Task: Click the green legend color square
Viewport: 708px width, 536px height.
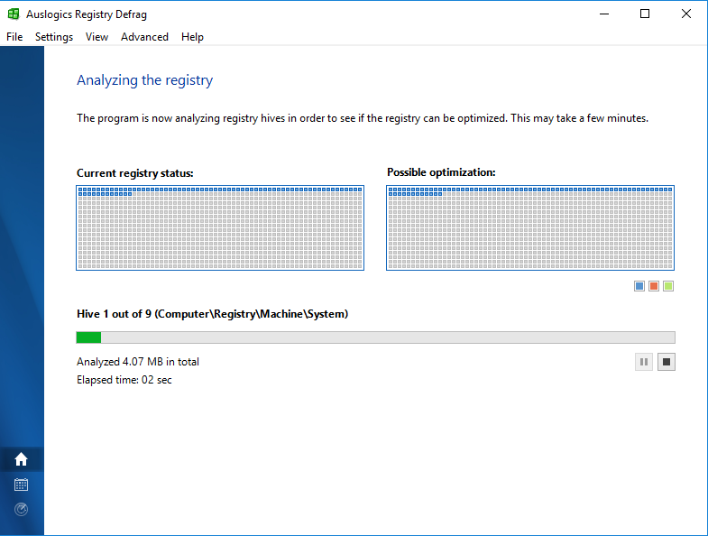Action: point(668,286)
